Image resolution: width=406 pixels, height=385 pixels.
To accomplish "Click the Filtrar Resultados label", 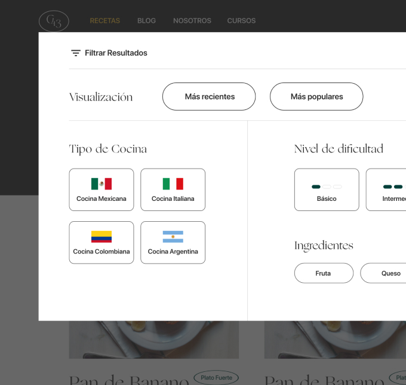I will (116, 53).
